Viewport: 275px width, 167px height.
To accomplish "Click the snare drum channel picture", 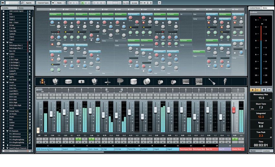I will tap(68, 82).
